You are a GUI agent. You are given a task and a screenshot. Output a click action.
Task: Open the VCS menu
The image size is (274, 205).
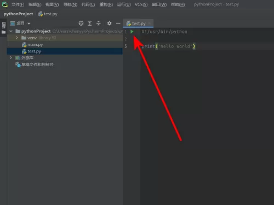[141, 4]
